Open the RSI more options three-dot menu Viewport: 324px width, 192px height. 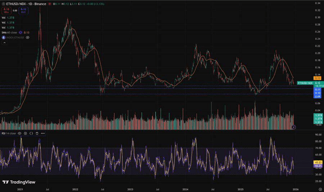[43, 133]
